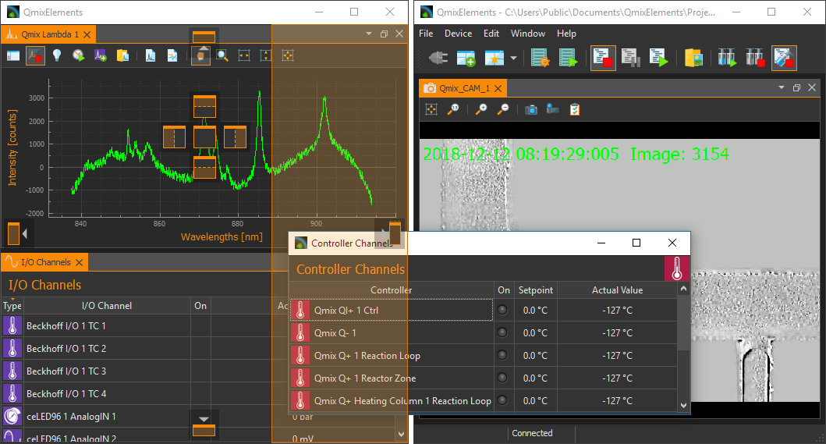
Task: Click the light bulb icon in spectrometer toolbar
Action: click(x=57, y=55)
